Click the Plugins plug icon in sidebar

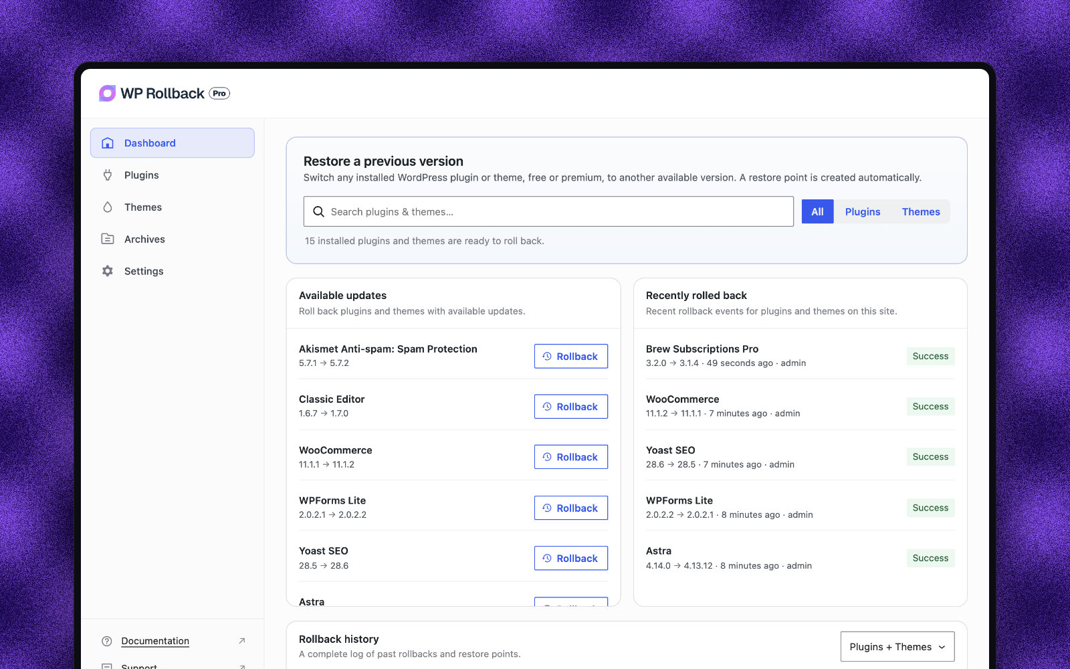click(108, 175)
